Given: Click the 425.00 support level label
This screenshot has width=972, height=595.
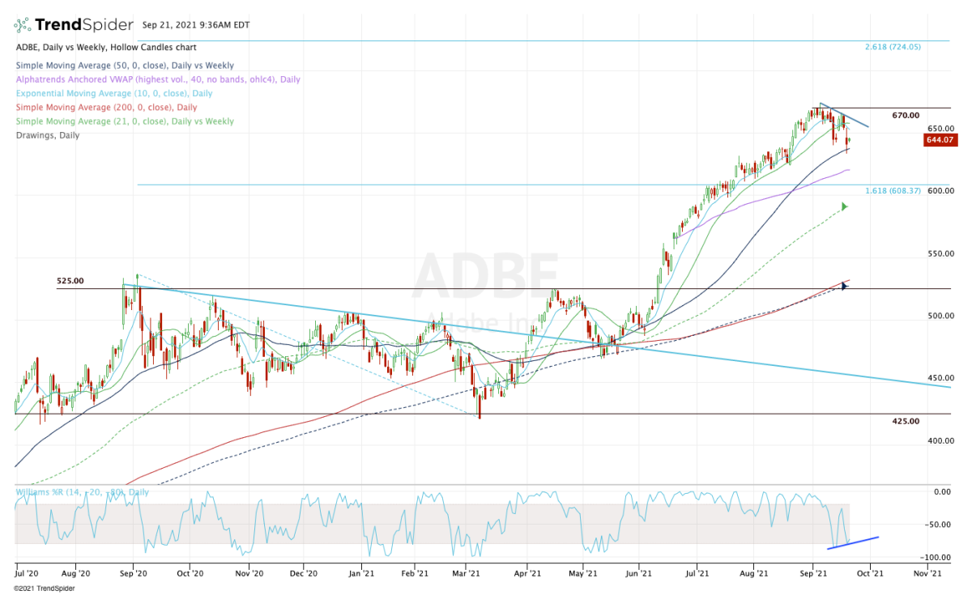Looking at the screenshot, I should tap(906, 421).
